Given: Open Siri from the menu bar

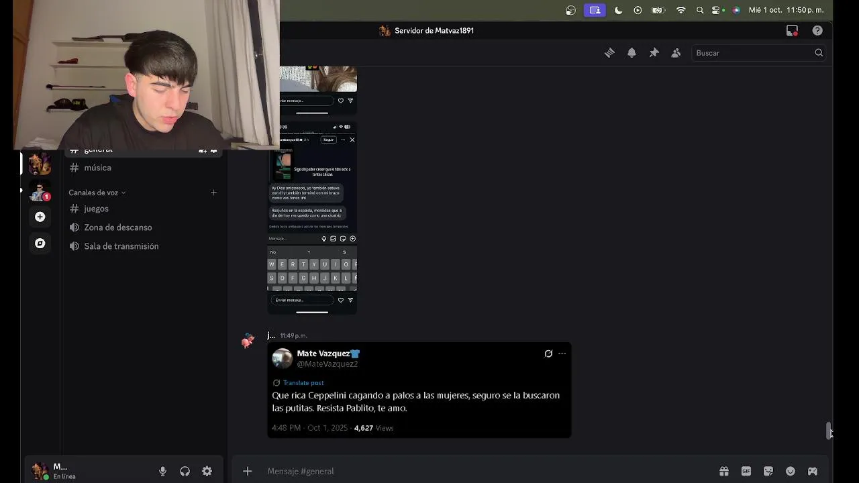Looking at the screenshot, I should click(736, 10).
